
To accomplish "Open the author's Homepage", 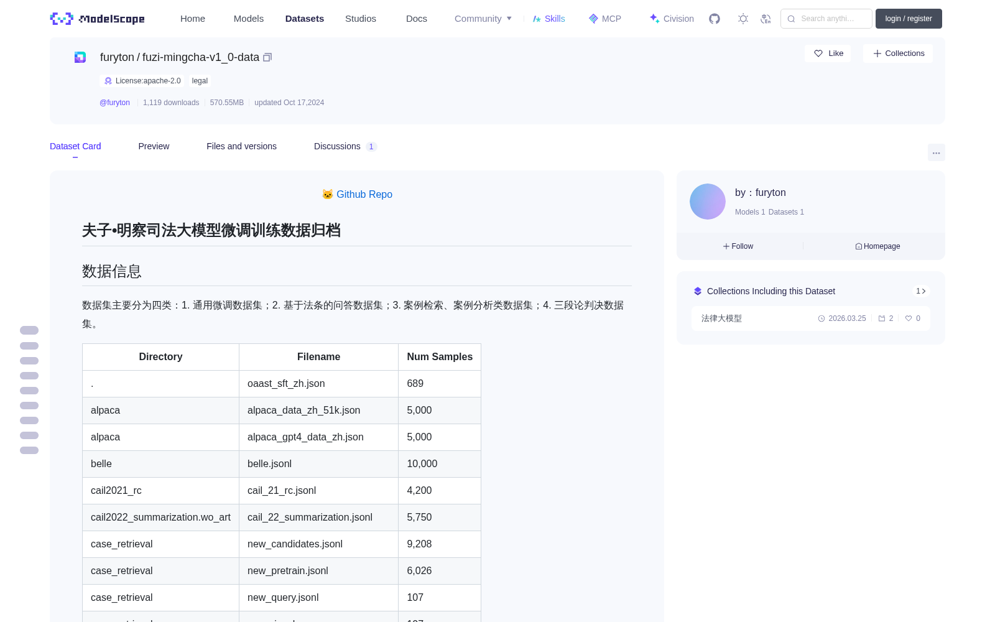I will point(877,246).
